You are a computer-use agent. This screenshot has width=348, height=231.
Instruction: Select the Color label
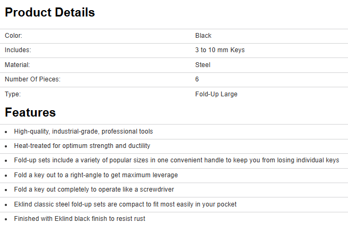[x=13, y=36]
